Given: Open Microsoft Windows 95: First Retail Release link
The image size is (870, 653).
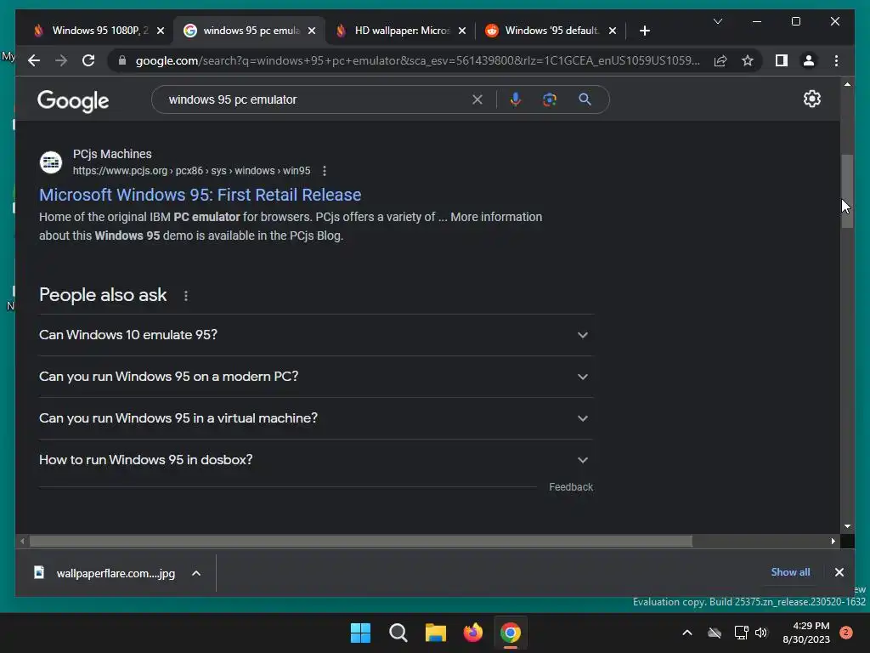Looking at the screenshot, I should point(201,195).
